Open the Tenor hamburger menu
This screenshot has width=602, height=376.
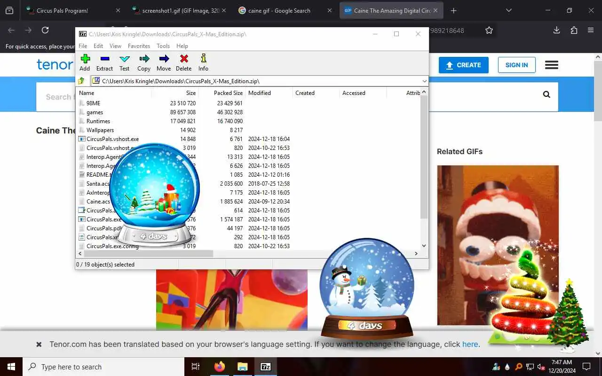pos(552,65)
